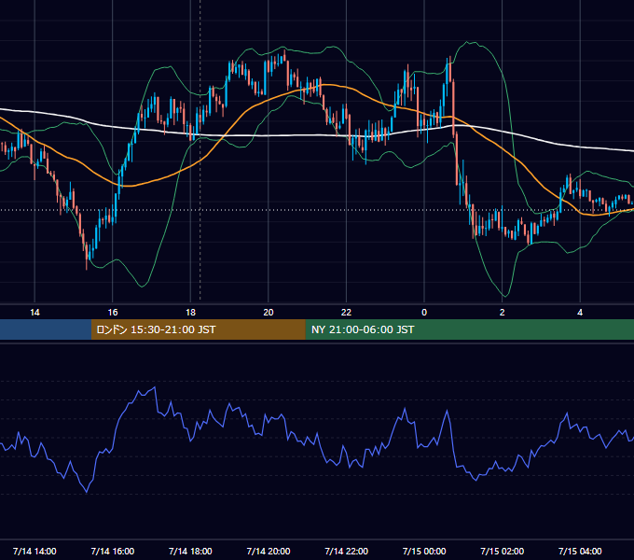Image resolution: width=634 pixels, height=560 pixels.
Task: Click hour label 22 on price chart axis
Action: coord(347,312)
